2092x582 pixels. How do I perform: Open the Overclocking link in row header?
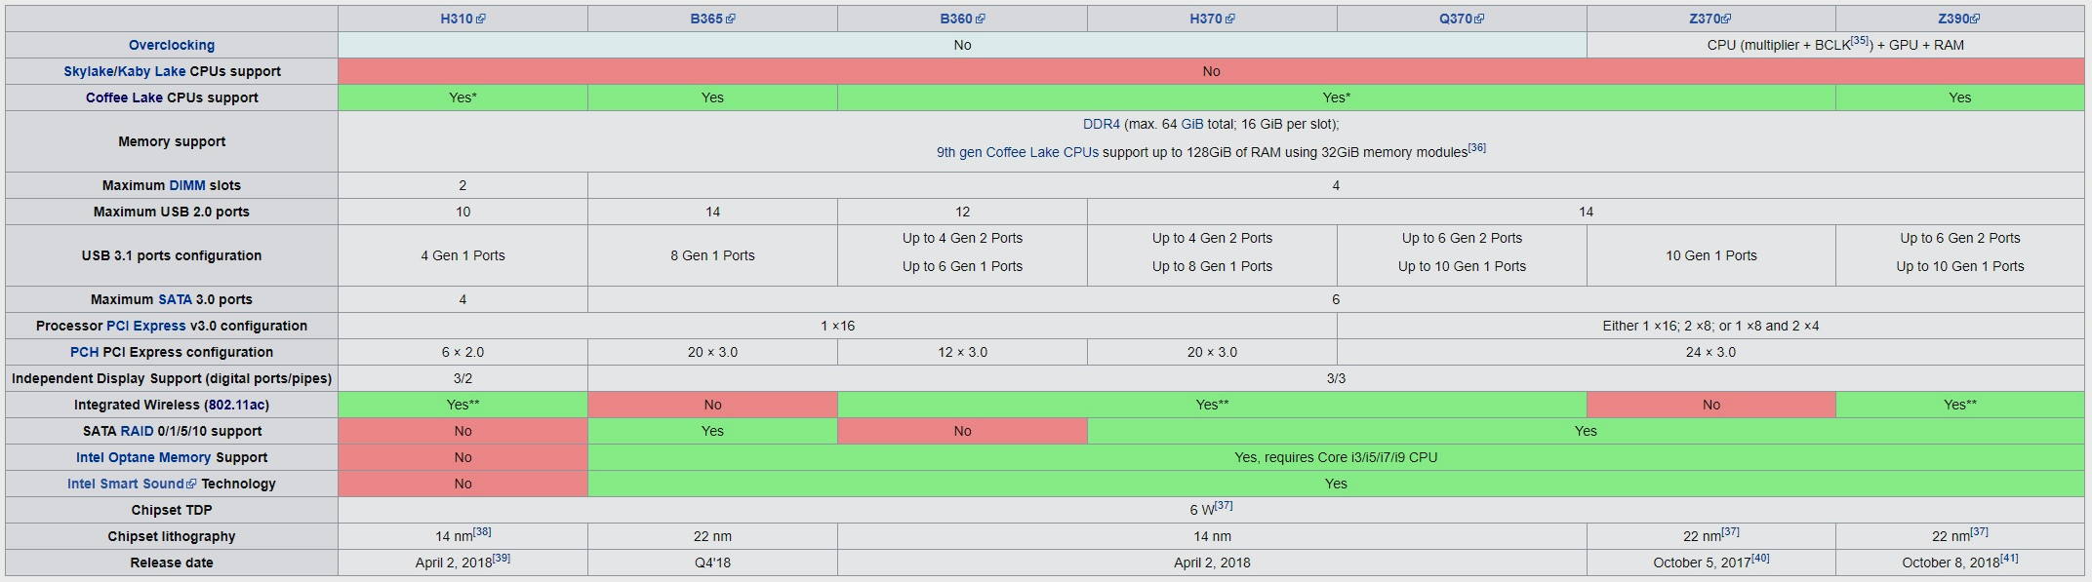(172, 45)
